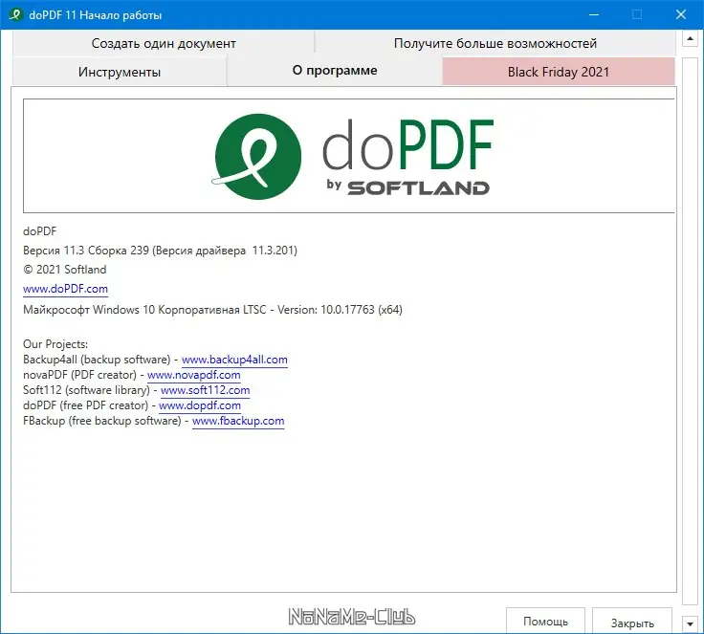This screenshot has height=634, width=704.
Task: Click the 'Soft112 (software library)' text
Action: point(86,390)
